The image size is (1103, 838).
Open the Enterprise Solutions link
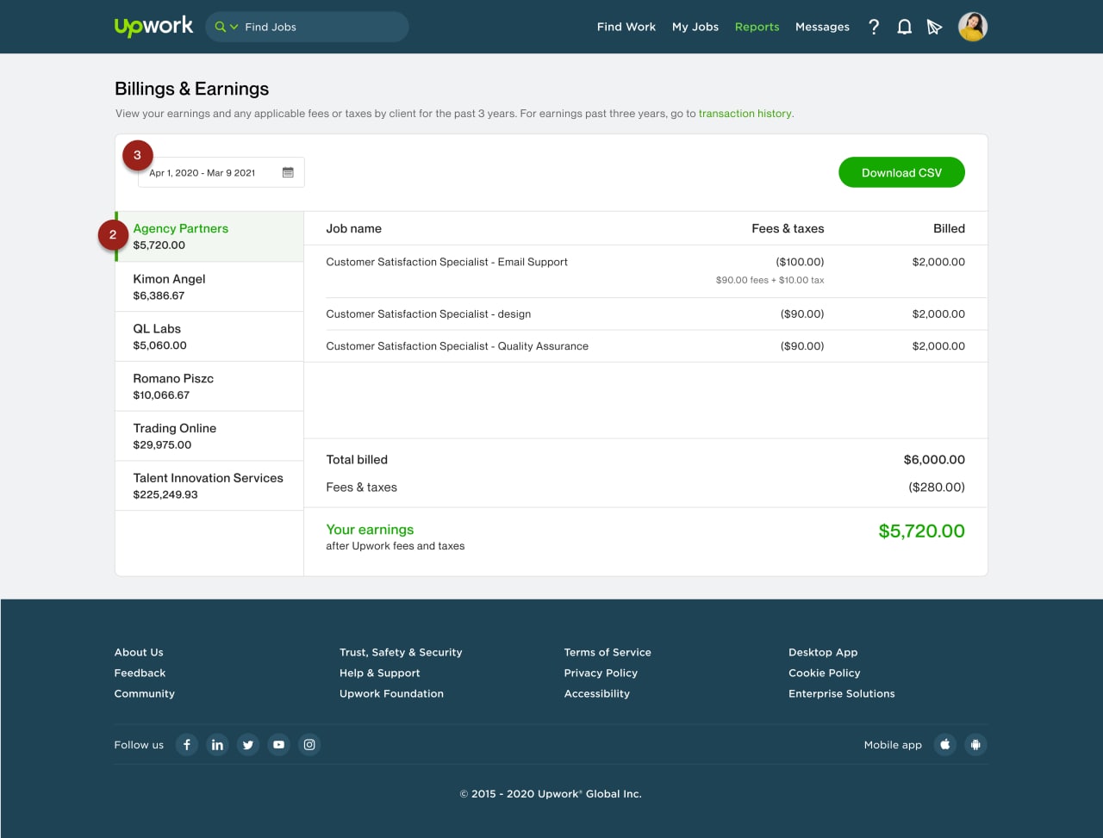click(842, 693)
